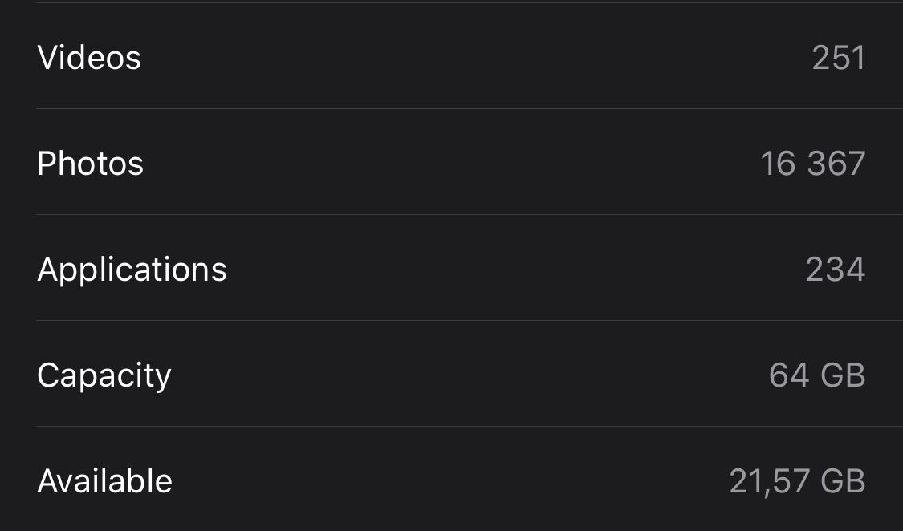Screen dimensions: 903x531
Task: Tap the Applications label
Action: tap(132, 270)
